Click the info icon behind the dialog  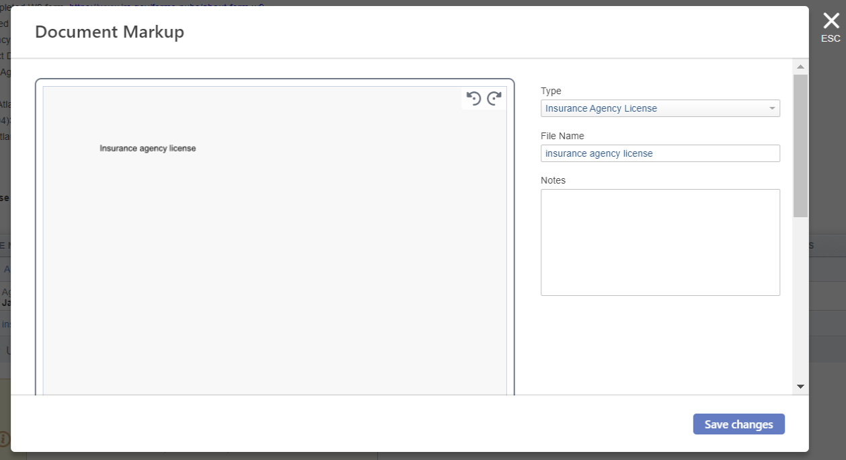click(x=5, y=439)
